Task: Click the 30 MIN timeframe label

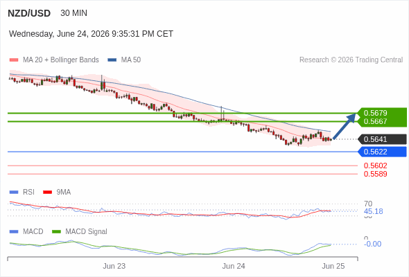Action: (x=73, y=13)
